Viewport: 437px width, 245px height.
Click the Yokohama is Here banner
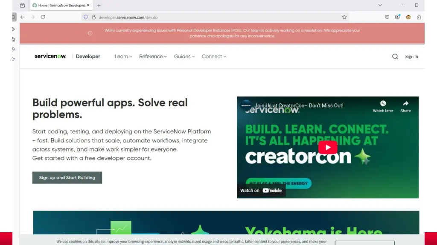[226, 222]
